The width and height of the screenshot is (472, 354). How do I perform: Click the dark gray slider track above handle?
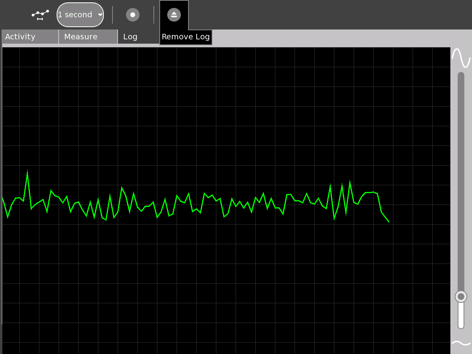[x=461, y=177]
